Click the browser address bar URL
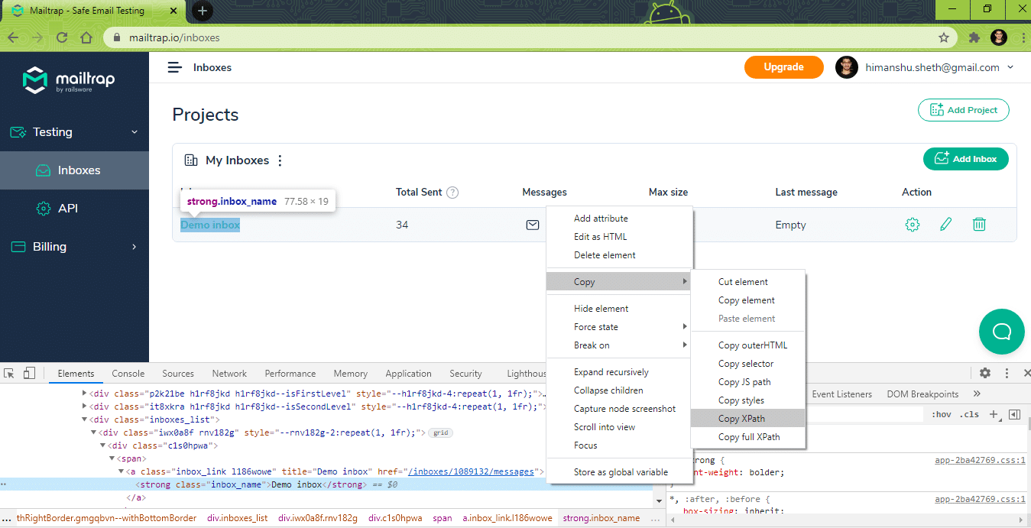This screenshot has height=528, width=1031. (174, 37)
